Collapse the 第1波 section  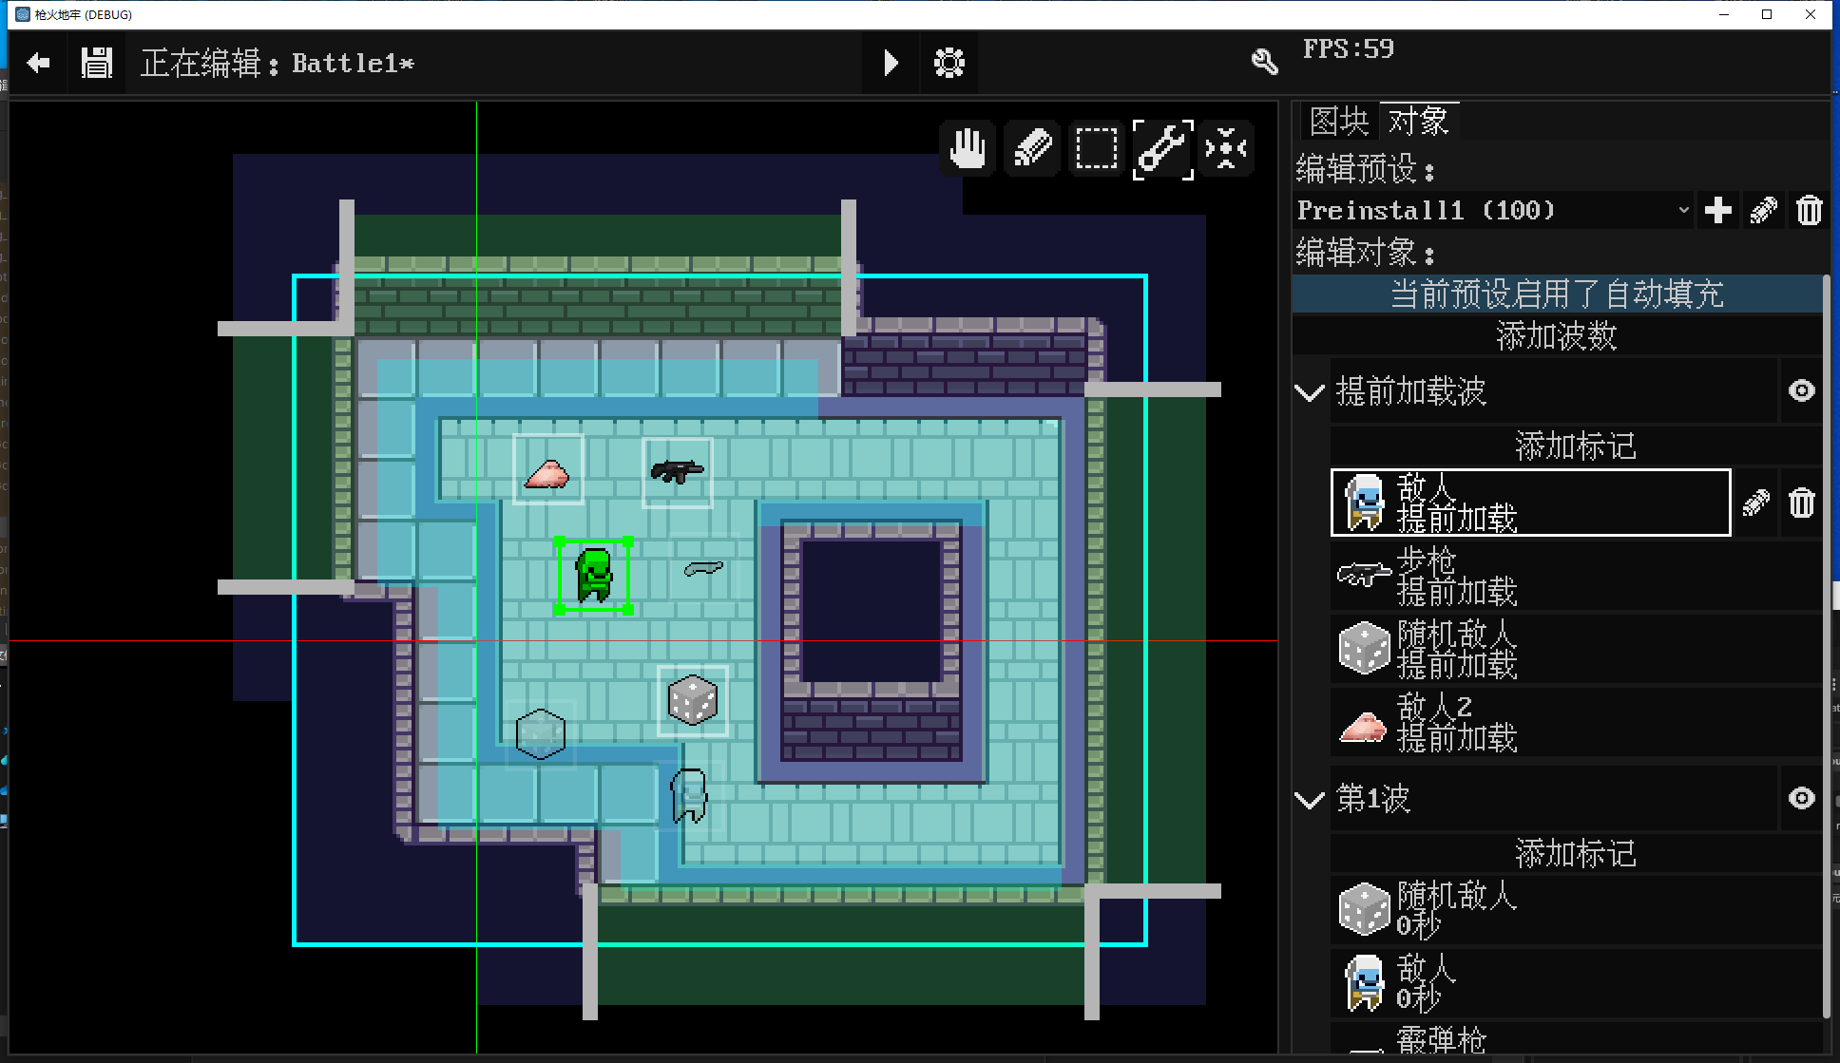click(x=1310, y=800)
